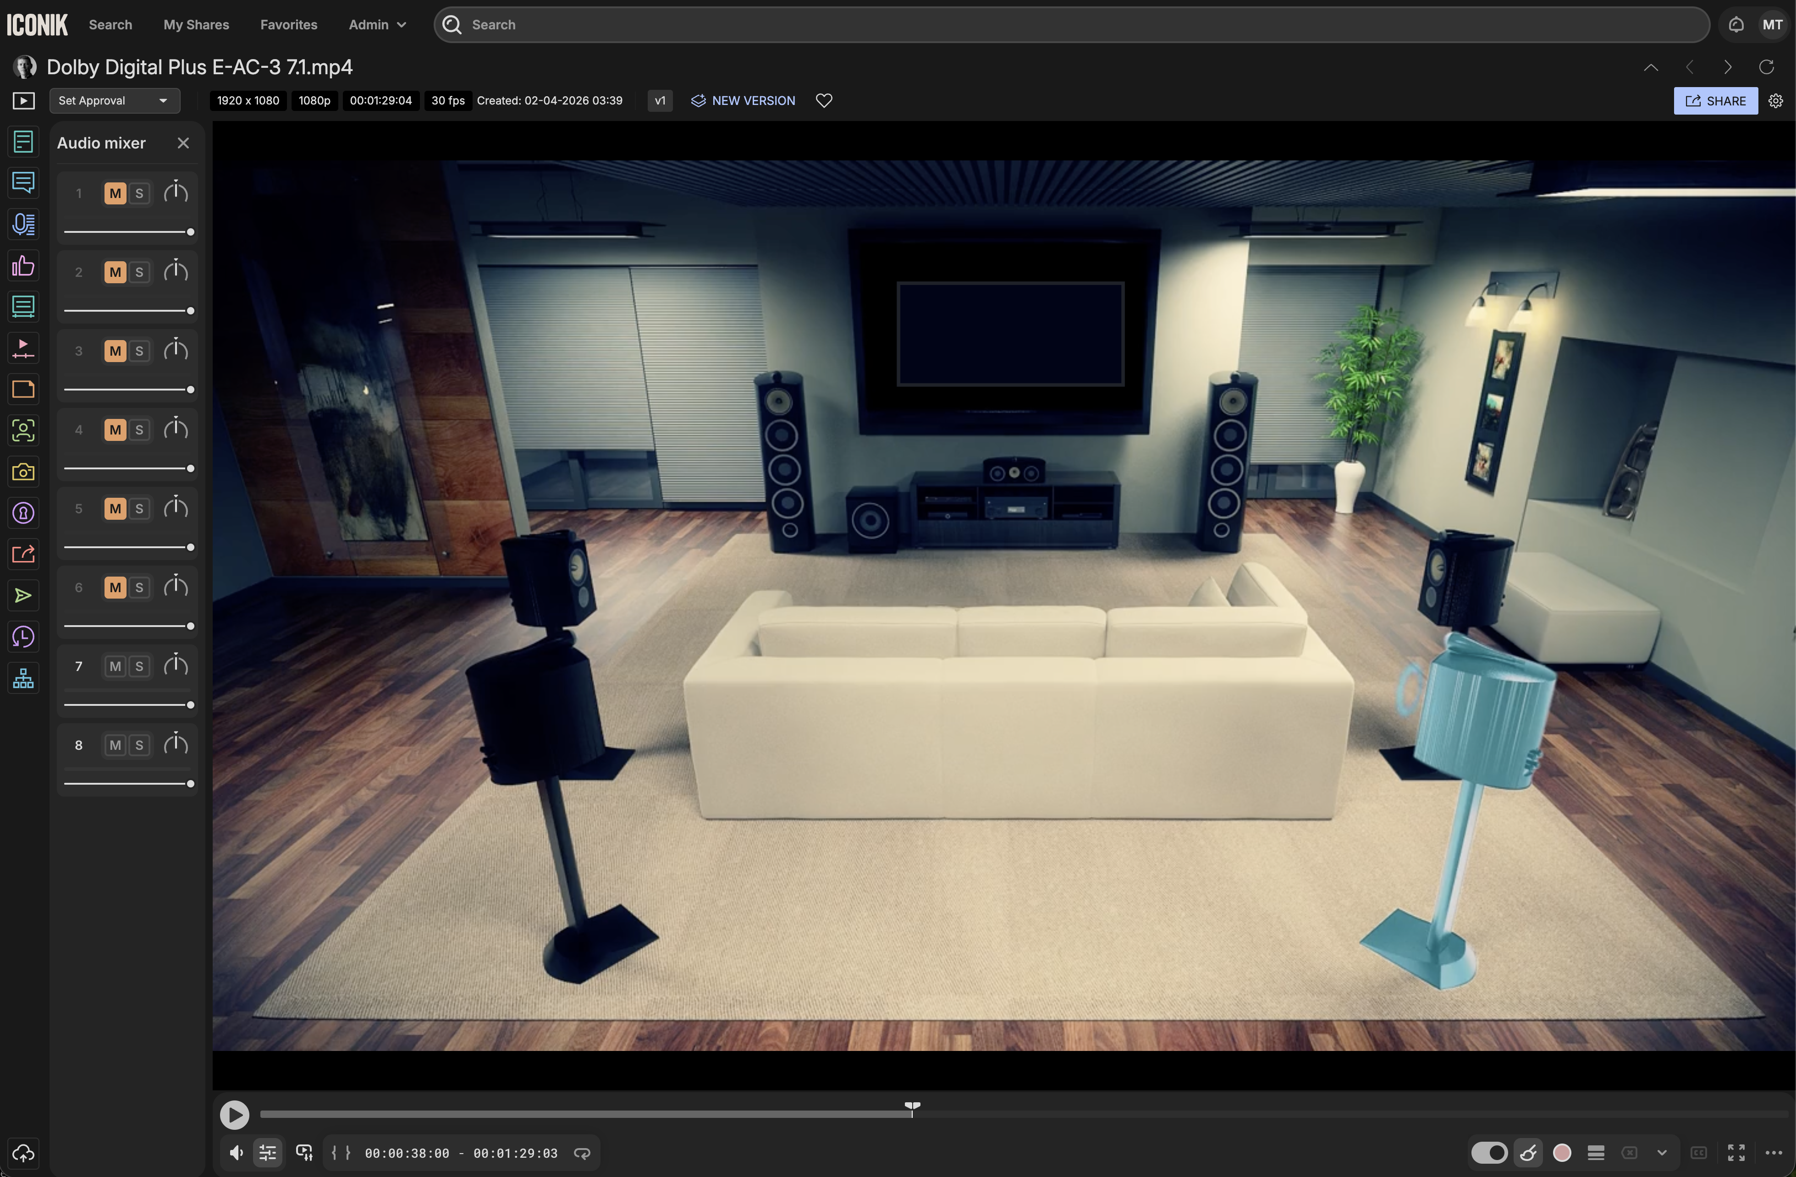1796x1177 pixels.
Task: Open the Set Approval dropdown
Action: (114, 100)
